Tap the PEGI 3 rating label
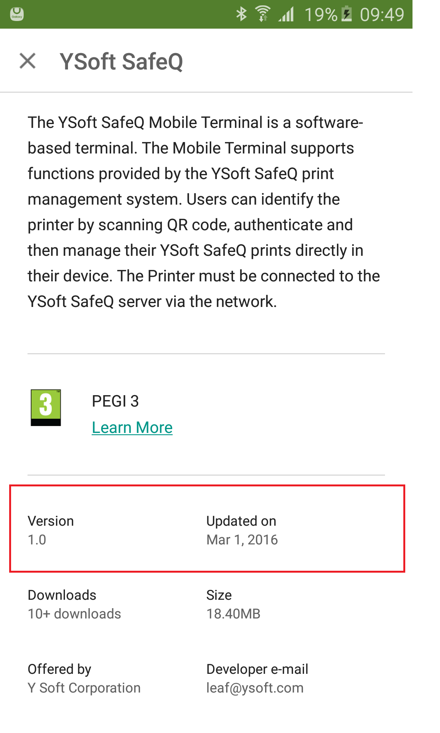Image resolution: width=440 pixels, height=733 pixels. (x=115, y=401)
